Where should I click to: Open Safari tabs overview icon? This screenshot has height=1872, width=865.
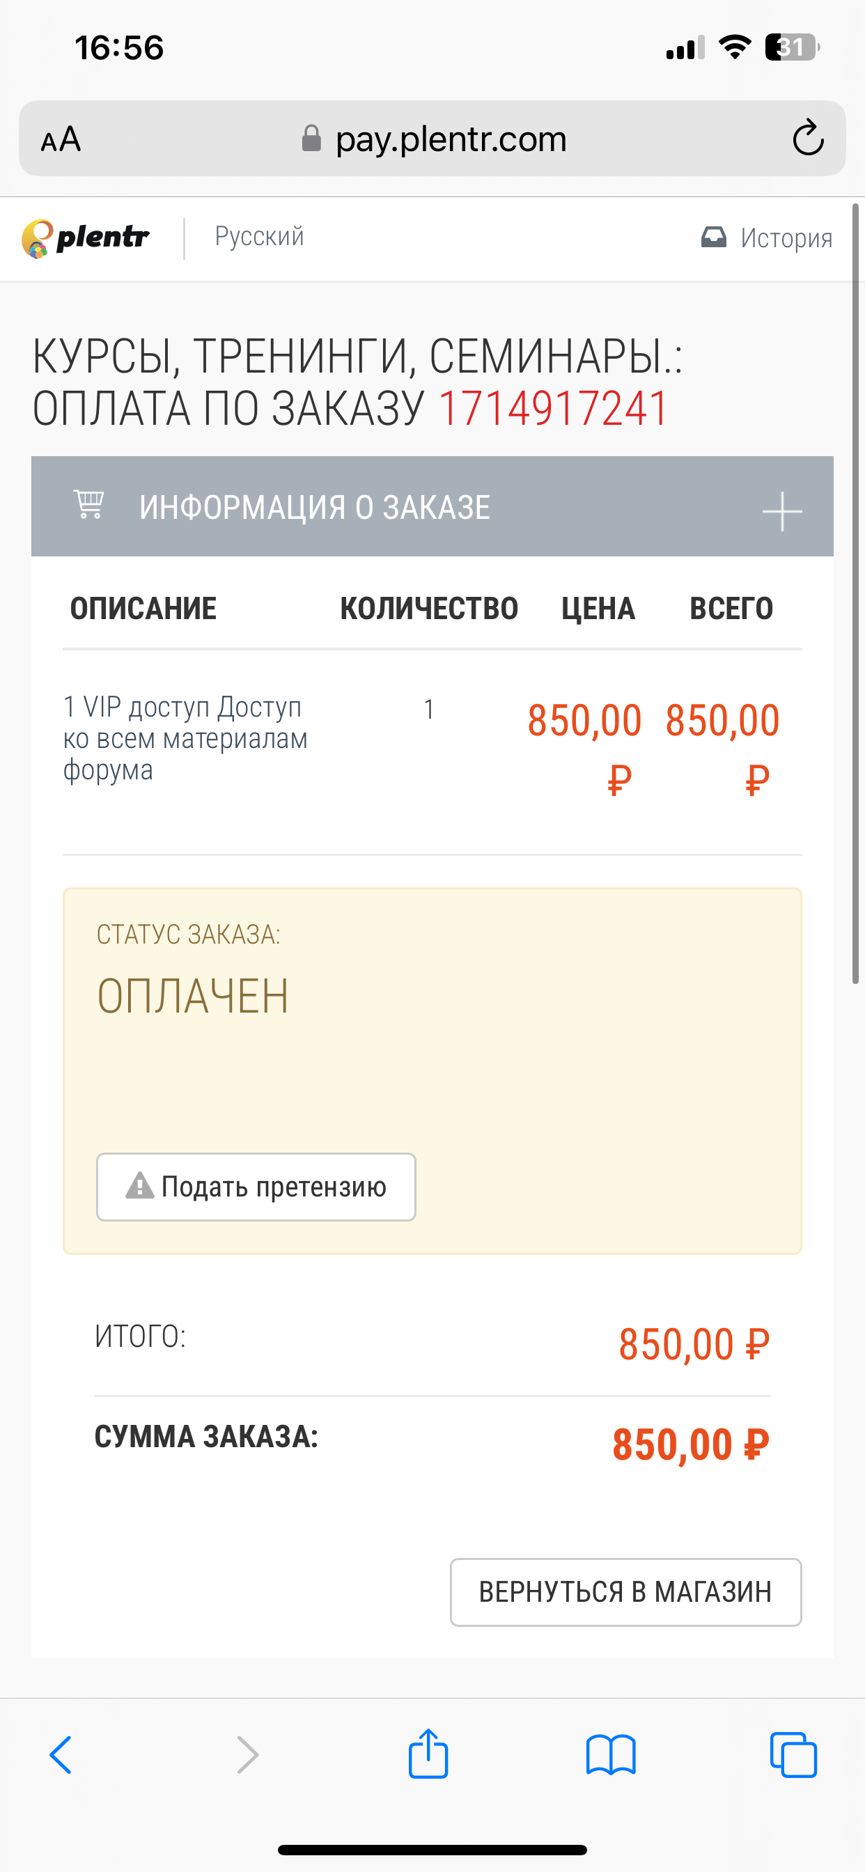tap(793, 1755)
